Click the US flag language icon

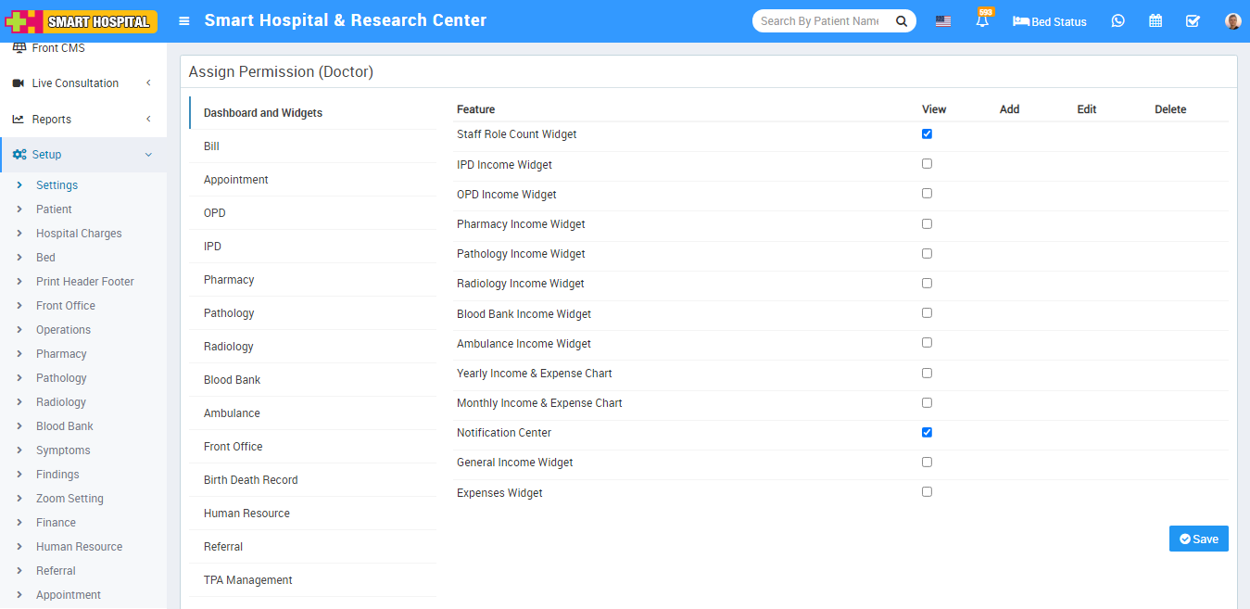[x=943, y=20]
